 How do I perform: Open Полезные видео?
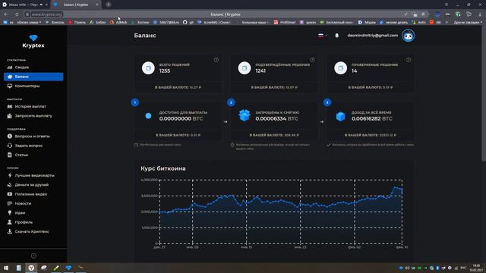coord(31,194)
